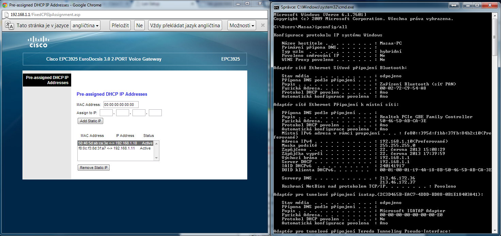Click the second Assign to IP octet field
The height and width of the screenshot is (236, 501).
[x=123, y=113]
